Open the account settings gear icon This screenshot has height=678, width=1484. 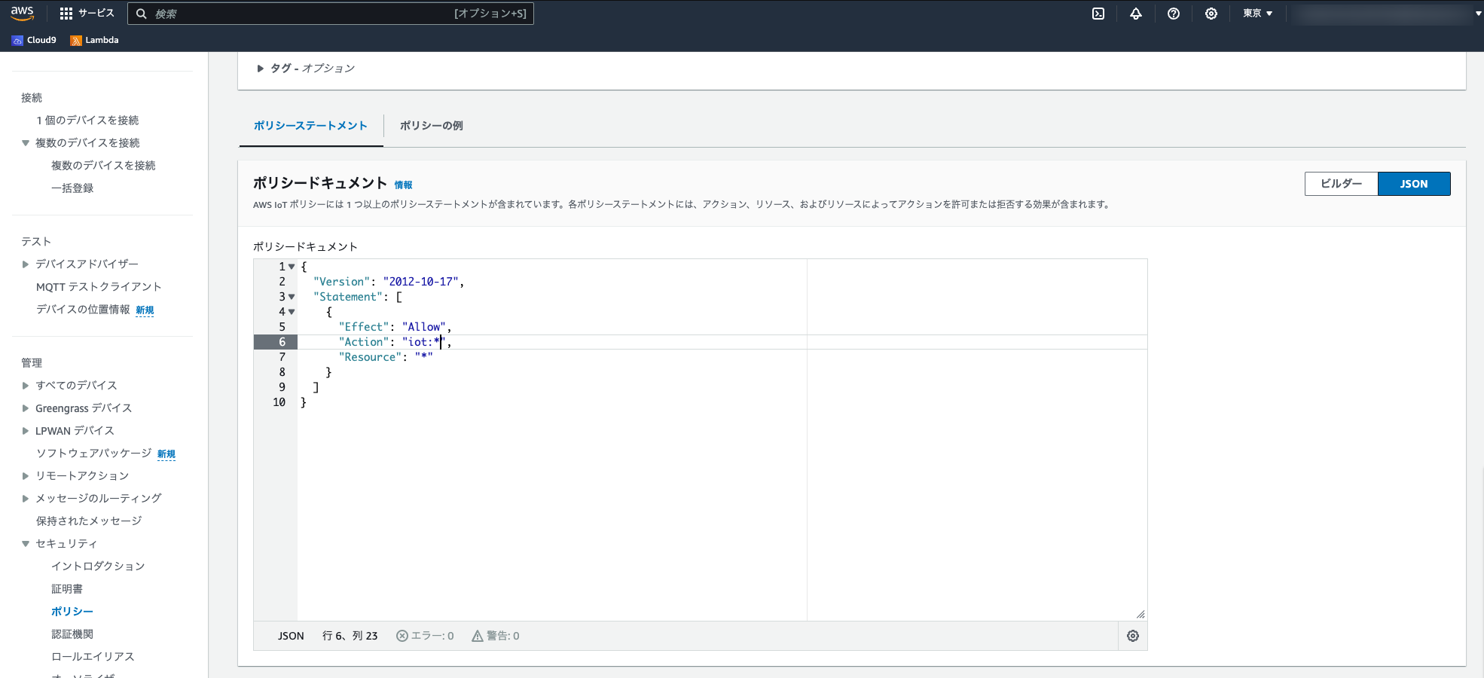tap(1211, 14)
